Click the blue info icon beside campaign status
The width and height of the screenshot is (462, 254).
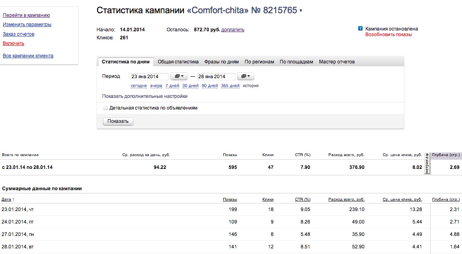coord(360,28)
